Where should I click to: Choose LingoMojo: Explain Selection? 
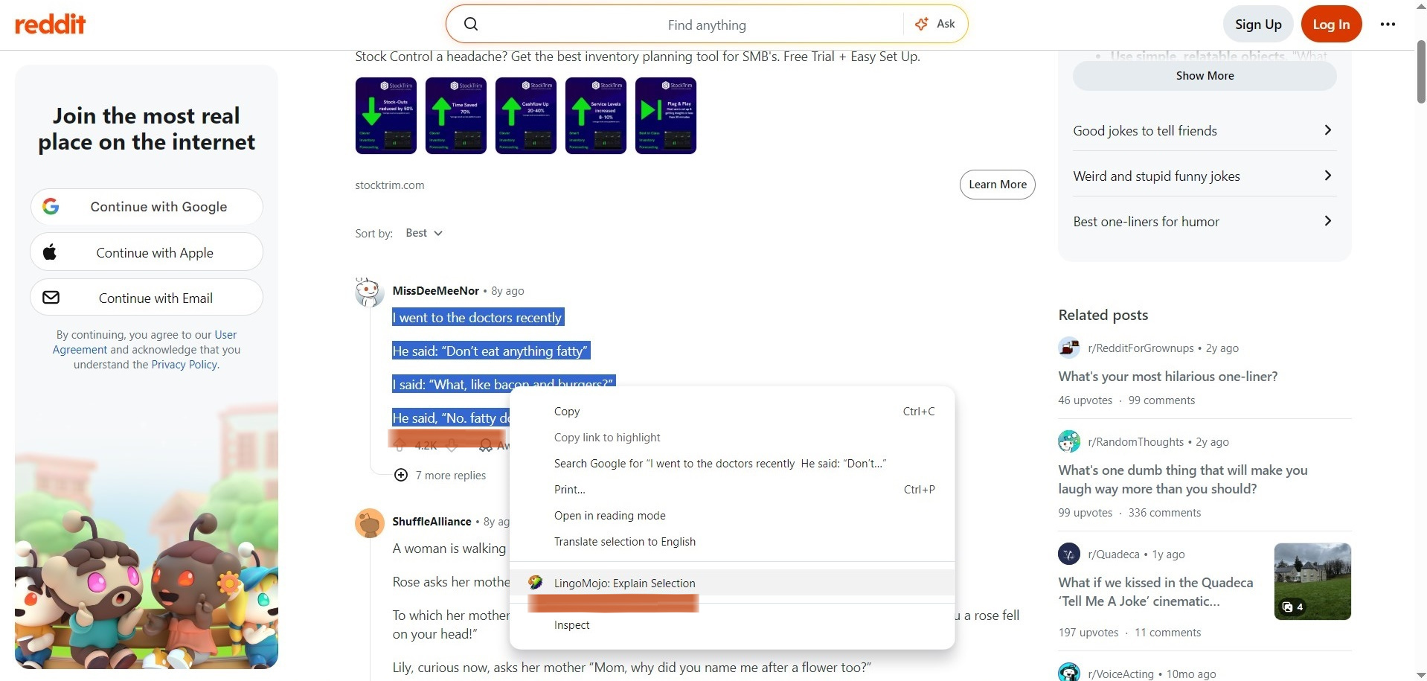(x=732, y=583)
